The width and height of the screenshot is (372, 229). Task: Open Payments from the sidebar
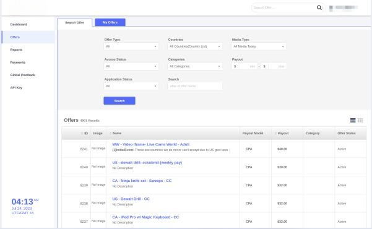coord(18,63)
